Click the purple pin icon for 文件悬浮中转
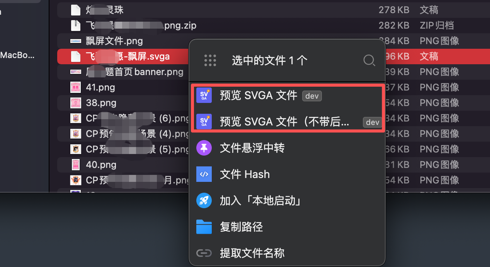 click(x=204, y=148)
